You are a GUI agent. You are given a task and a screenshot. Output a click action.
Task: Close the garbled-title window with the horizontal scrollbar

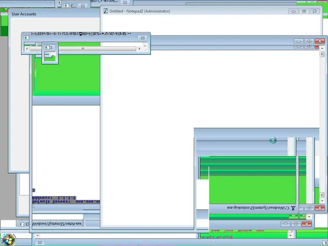143,38
